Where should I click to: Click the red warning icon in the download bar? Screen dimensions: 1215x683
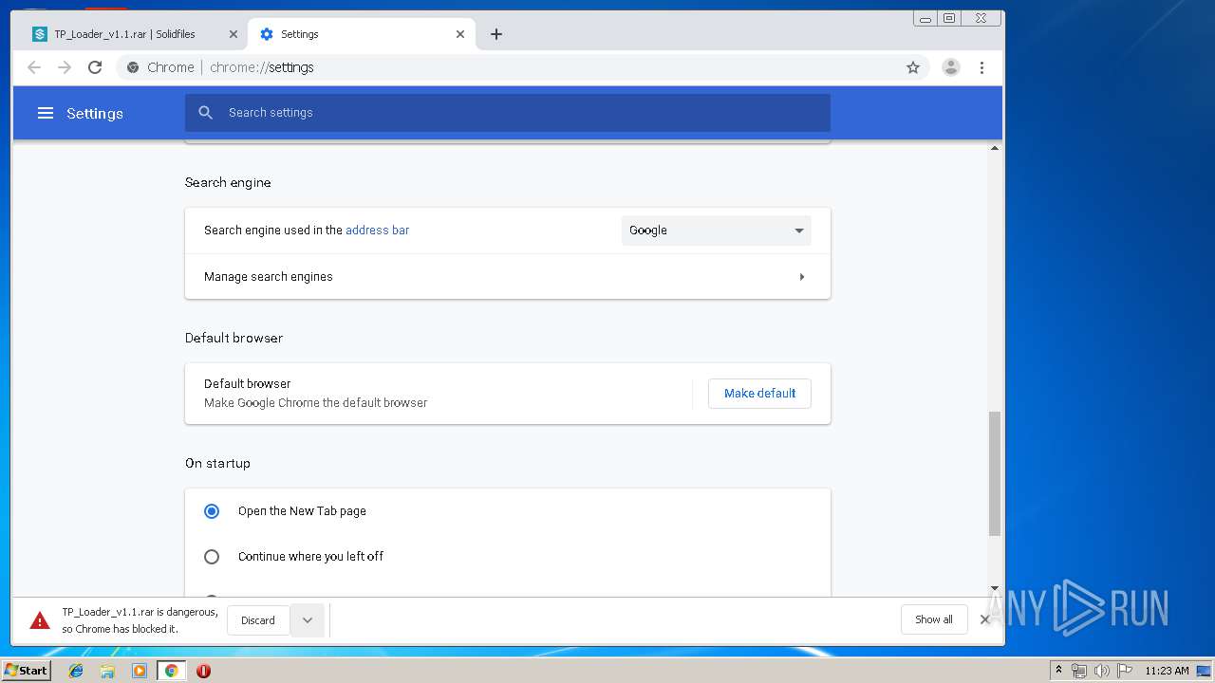coord(40,620)
